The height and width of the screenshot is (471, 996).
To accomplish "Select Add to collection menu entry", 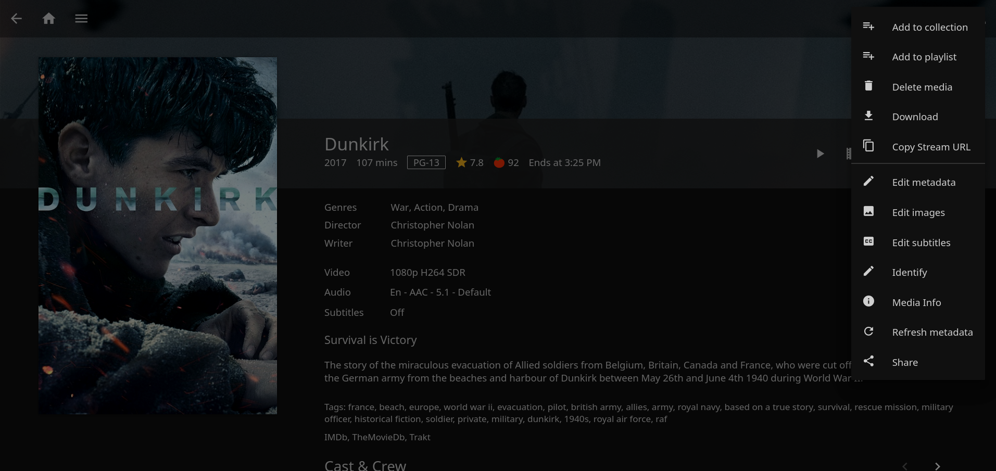I will (x=918, y=27).
